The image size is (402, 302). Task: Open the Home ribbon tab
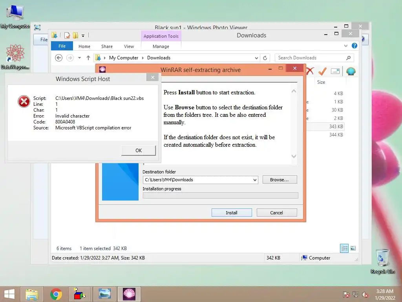tap(84, 46)
